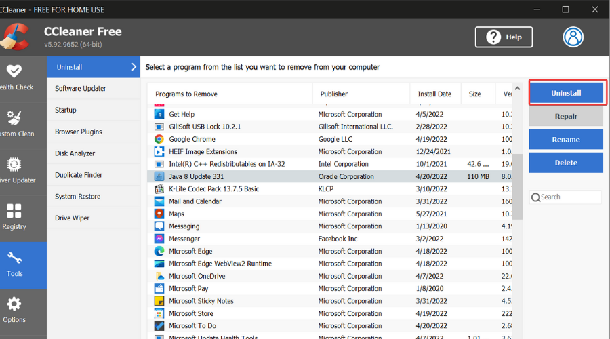The image size is (610, 339).
Task: Expand the Uninstall menu chevron
Action: 134,67
